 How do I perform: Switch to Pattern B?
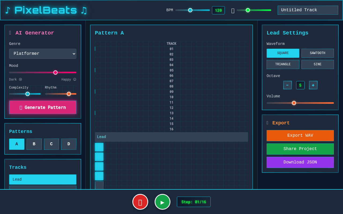(34, 144)
